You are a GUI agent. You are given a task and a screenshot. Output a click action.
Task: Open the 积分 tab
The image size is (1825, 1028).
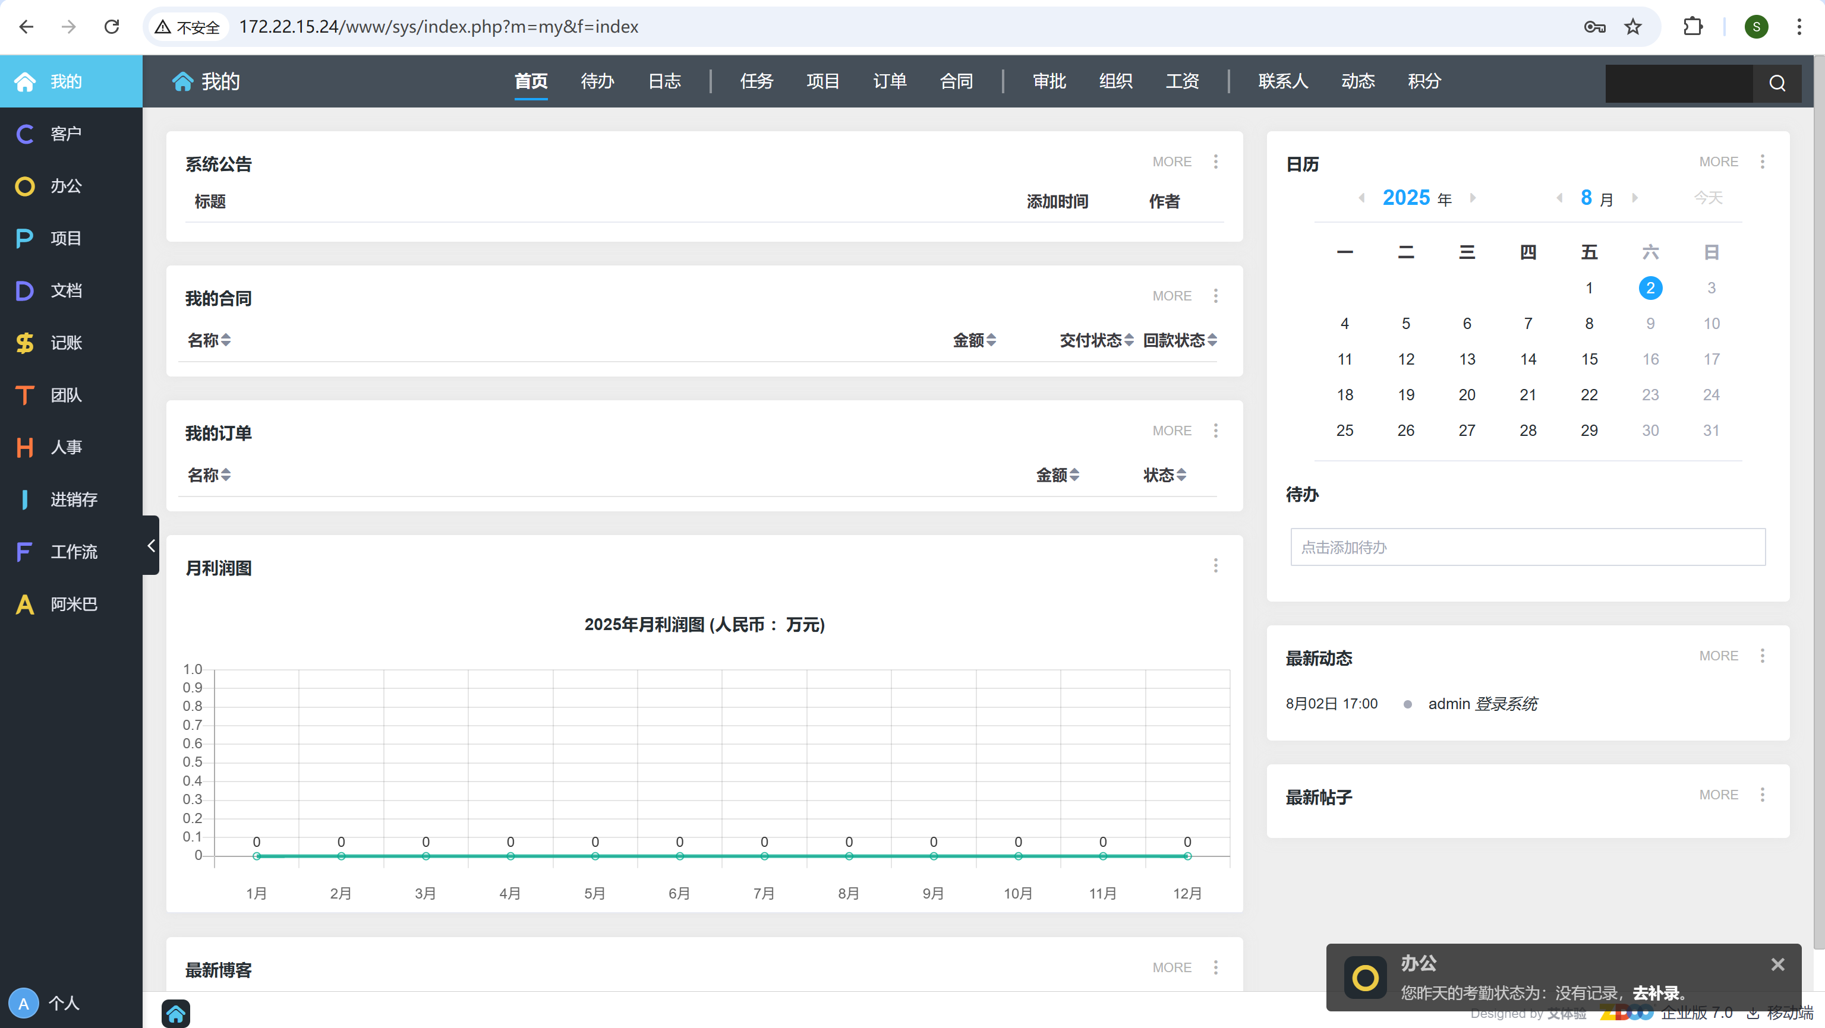1424,81
